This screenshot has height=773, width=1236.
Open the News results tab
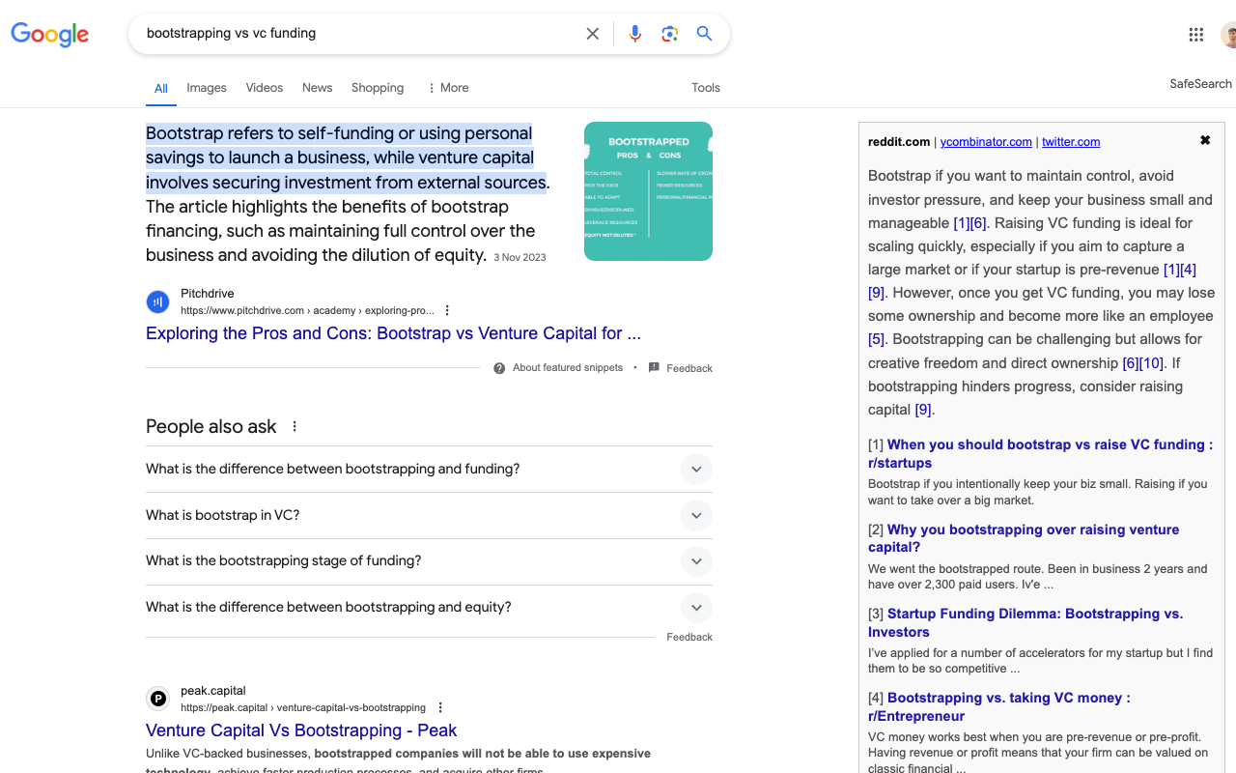[x=317, y=87]
